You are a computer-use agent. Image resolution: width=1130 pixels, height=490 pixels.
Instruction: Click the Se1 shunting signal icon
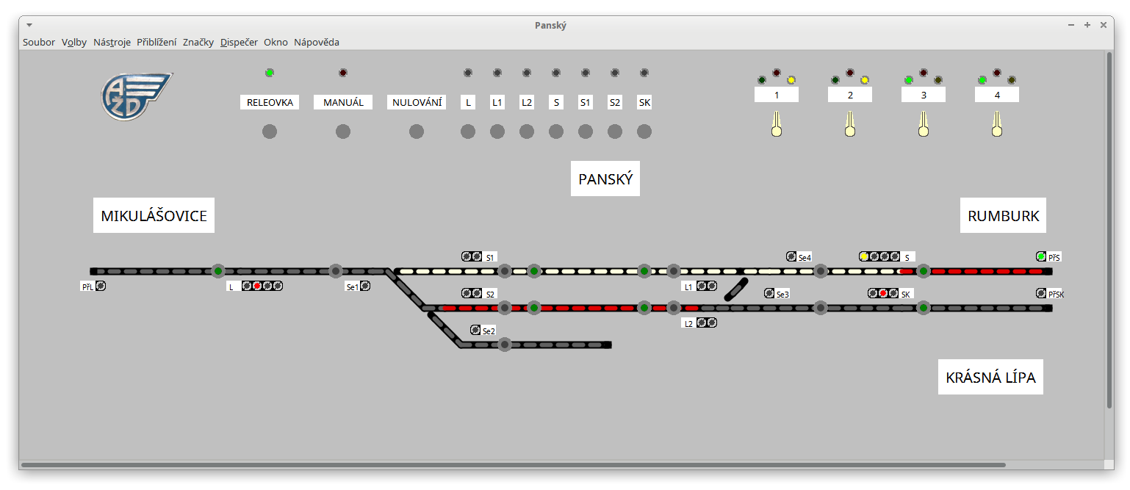click(x=365, y=287)
